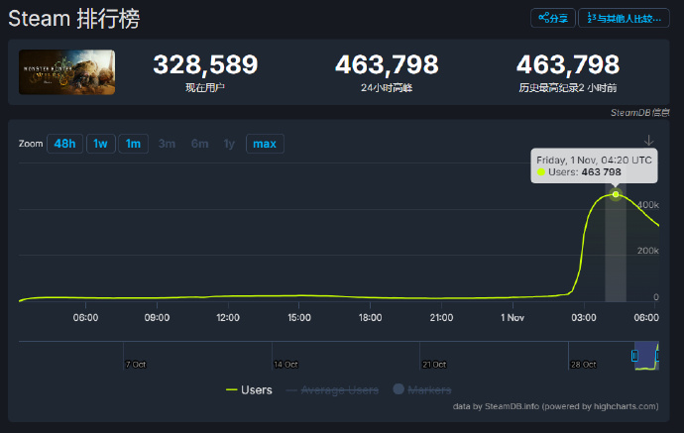The width and height of the screenshot is (684, 433).
Task: Click the gray Markers legend circle icon
Action: (x=399, y=390)
